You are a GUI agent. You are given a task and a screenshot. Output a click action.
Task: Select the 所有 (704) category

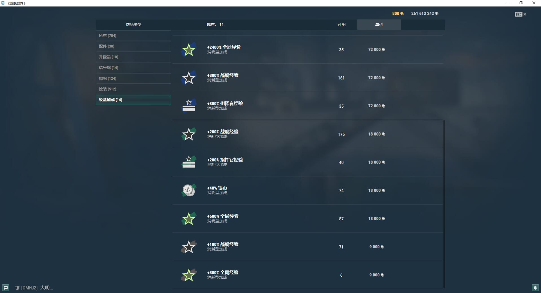tap(133, 35)
